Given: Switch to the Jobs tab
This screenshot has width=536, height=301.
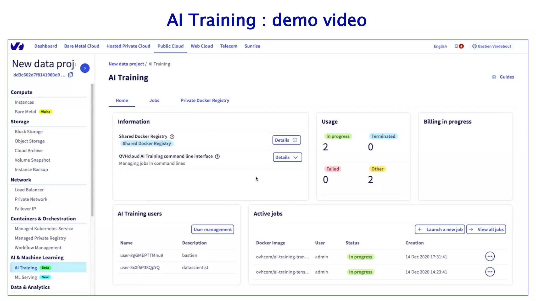Looking at the screenshot, I should 154,100.
